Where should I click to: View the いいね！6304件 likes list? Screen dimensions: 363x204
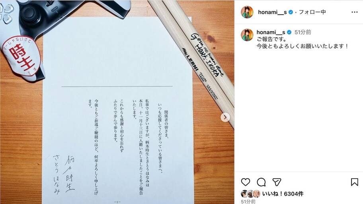click(x=283, y=194)
